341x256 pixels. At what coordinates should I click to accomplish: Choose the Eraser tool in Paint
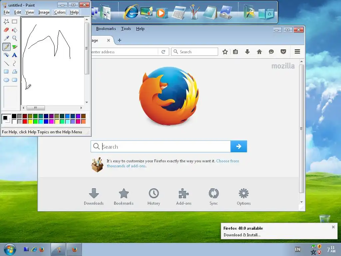pyautogui.click(x=6, y=30)
